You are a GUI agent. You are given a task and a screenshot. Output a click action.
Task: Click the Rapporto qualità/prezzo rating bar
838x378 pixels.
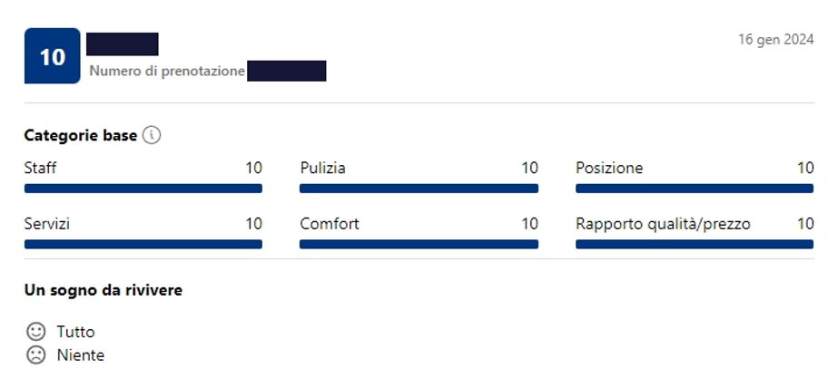click(695, 244)
